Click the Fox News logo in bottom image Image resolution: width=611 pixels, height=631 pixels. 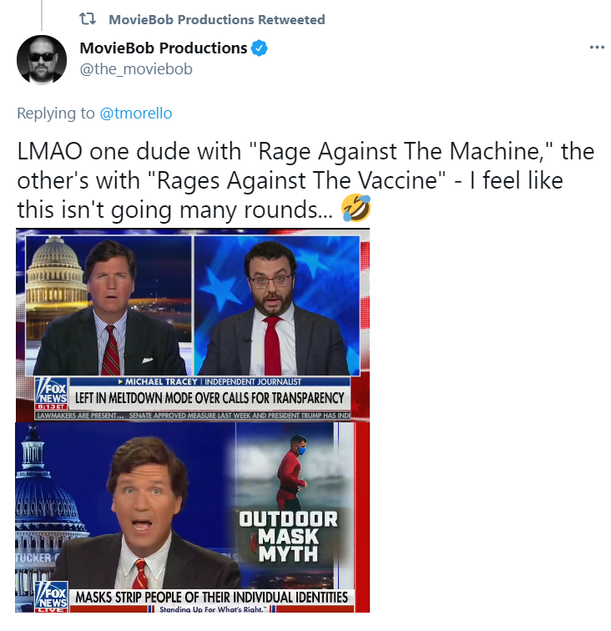pyautogui.click(x=52, y=597)
